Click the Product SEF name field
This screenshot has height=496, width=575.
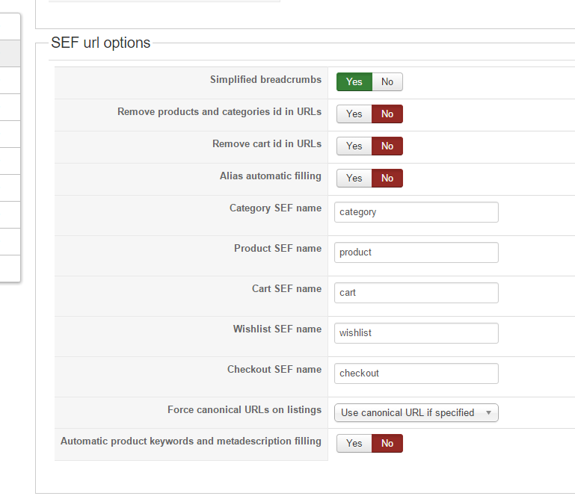(416, 252)
